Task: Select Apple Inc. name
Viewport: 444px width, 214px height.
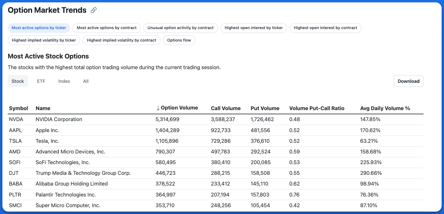Action: click(x=48, y=130)
